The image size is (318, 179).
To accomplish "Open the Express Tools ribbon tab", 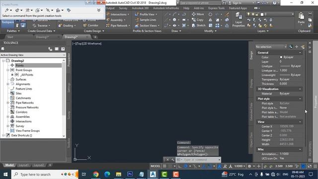I will [217, 8].
